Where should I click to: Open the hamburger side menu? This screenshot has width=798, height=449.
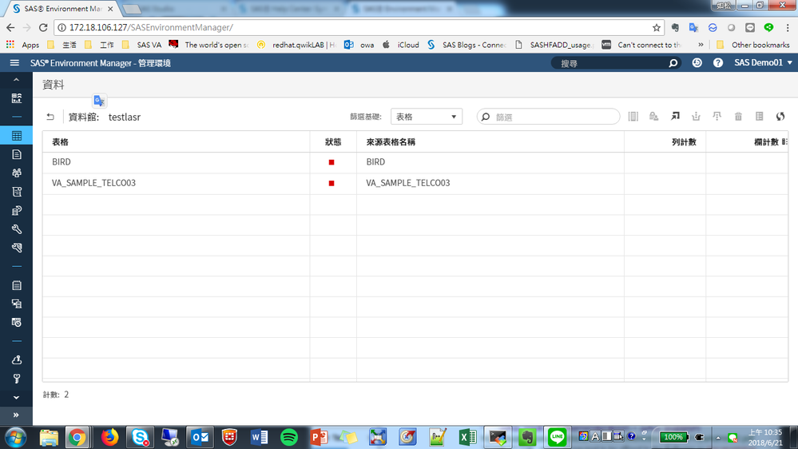tap(14, 62)
